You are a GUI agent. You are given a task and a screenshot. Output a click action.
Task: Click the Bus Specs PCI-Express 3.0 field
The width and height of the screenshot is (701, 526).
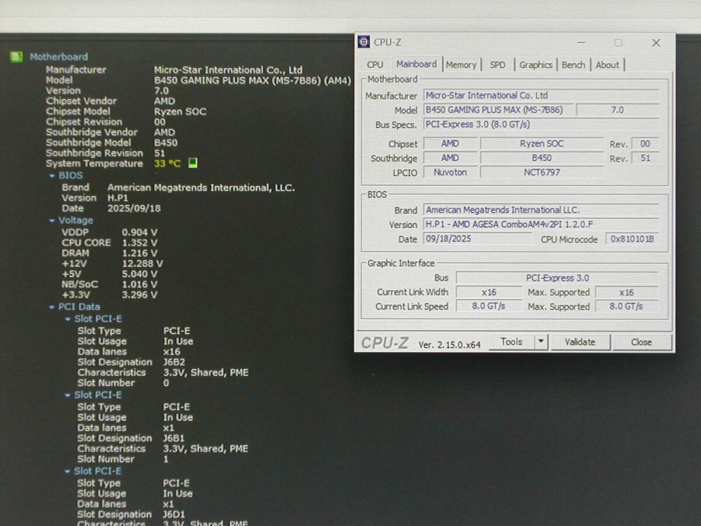pos(541,124)
